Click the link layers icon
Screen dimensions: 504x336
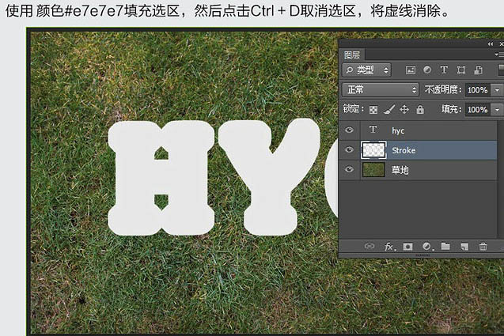click(369, 247)
